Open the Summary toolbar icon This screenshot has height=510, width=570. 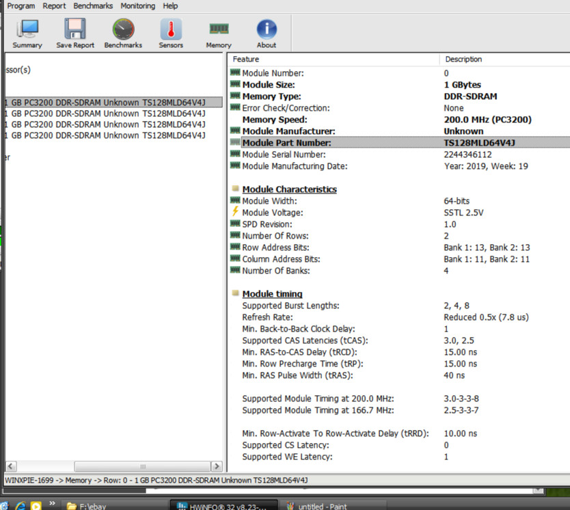(27, 33)
